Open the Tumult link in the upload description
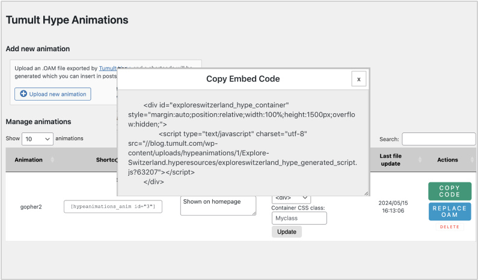The width and height of the screenshot is (478, 280). [108, 69]
